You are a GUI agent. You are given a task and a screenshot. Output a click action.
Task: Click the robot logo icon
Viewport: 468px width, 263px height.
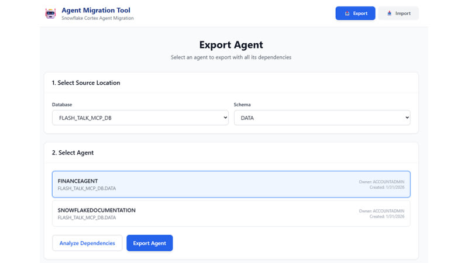[x=51, y=13]
